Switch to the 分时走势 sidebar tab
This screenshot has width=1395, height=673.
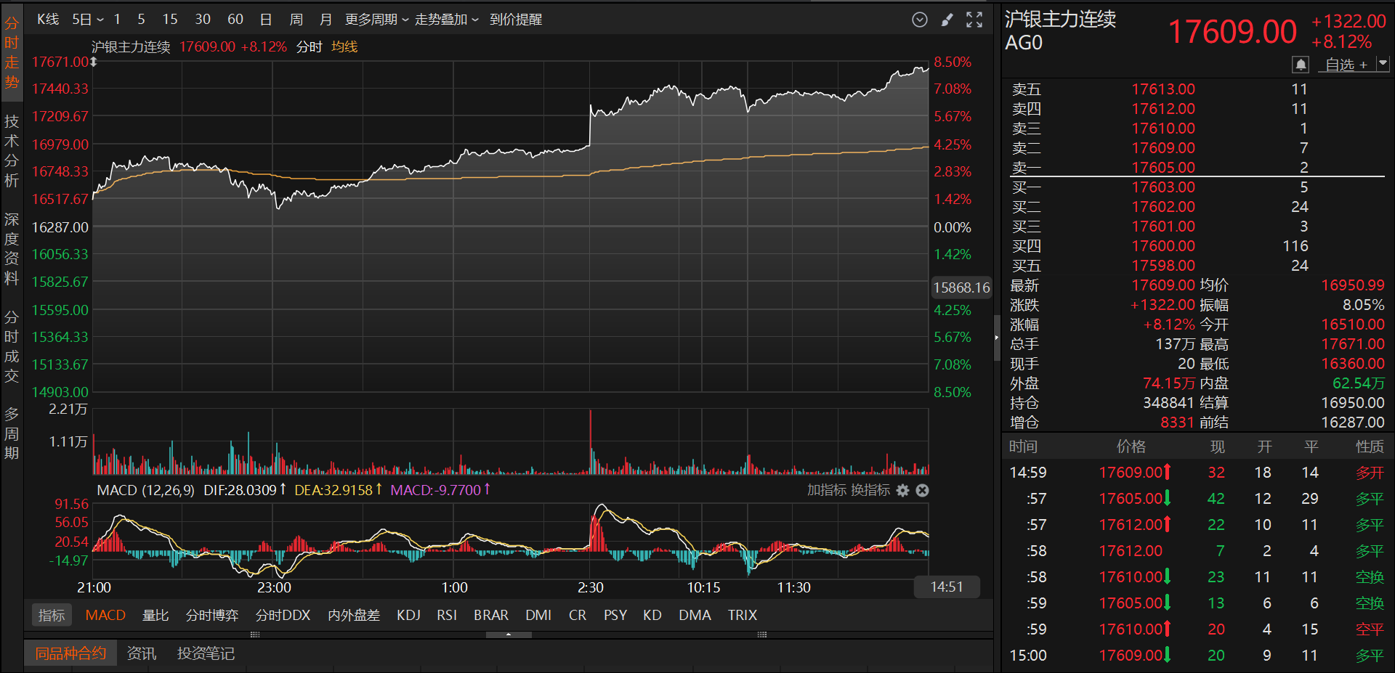coord(12,52)
